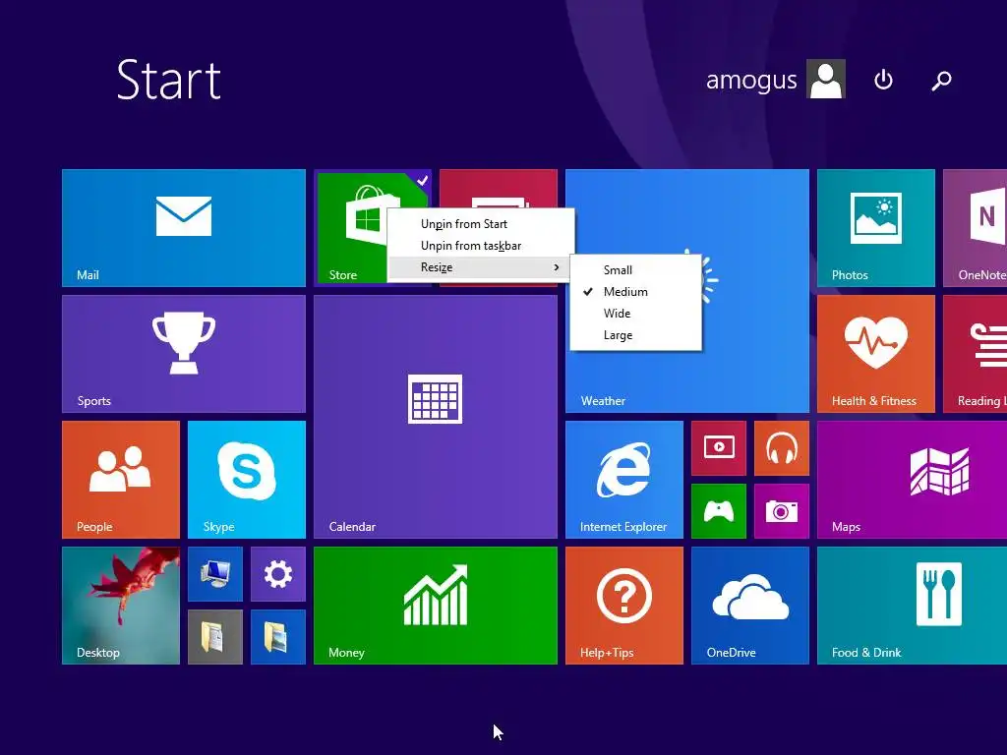Image resolution: width=1007 pixels, height=755 pixels.
Task: Open the small Video tile
Action: pos(719,448)
